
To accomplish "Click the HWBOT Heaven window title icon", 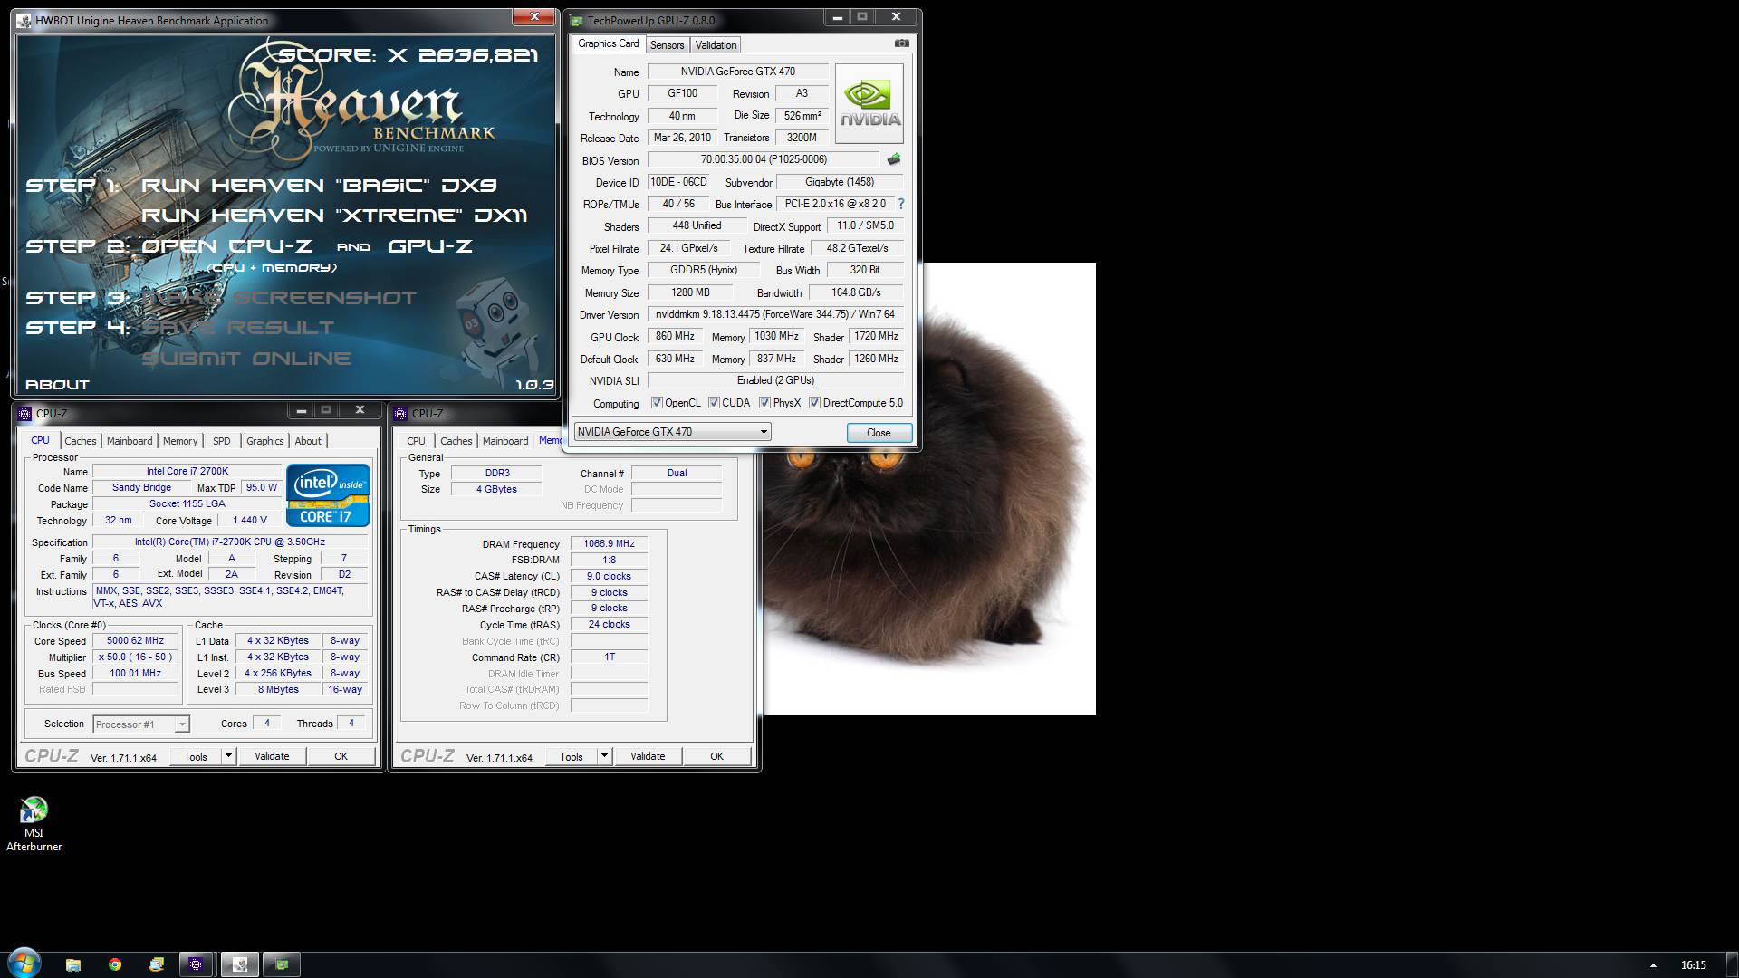I will [x=24, y=20].
